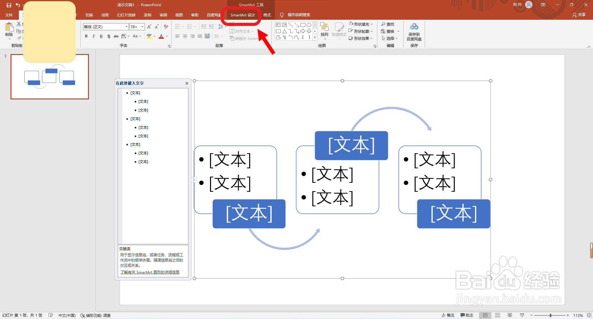Click Find (查找) button
This screenshot has width=593, height=319.
pyautogui.click(x=388, y=24)
